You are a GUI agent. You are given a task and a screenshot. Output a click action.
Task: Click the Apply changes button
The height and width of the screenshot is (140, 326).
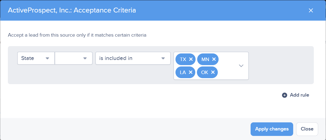272,129
